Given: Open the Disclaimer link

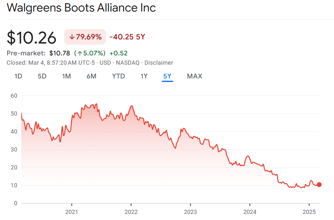Looking at the screenshot, I should pos(158,63).
